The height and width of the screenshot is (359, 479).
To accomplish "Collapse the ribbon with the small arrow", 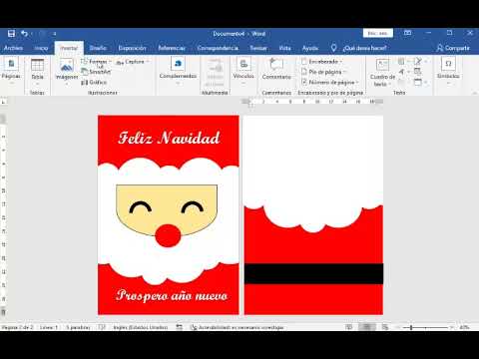I will tap(474, 93).
